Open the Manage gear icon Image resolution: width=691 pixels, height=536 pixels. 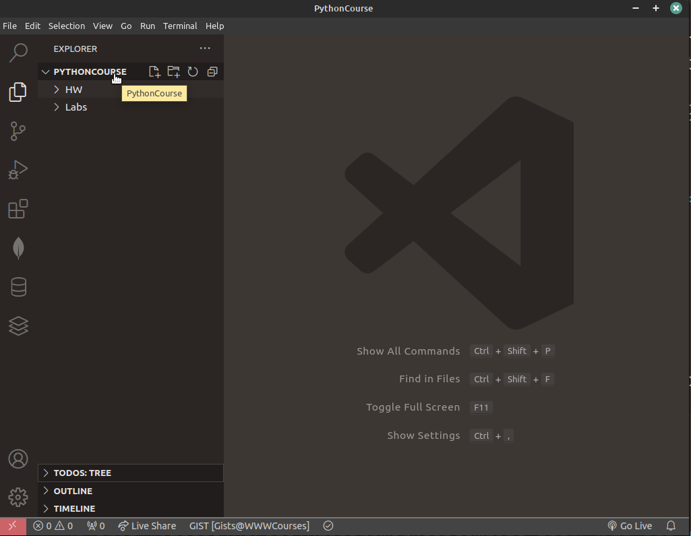18,497
